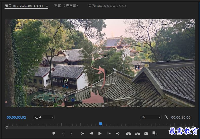Image resolution: width=200 pixels, height=139 pixels.
Task: Open the playback resolution dropdown 1/2
Action: (151, 117)
